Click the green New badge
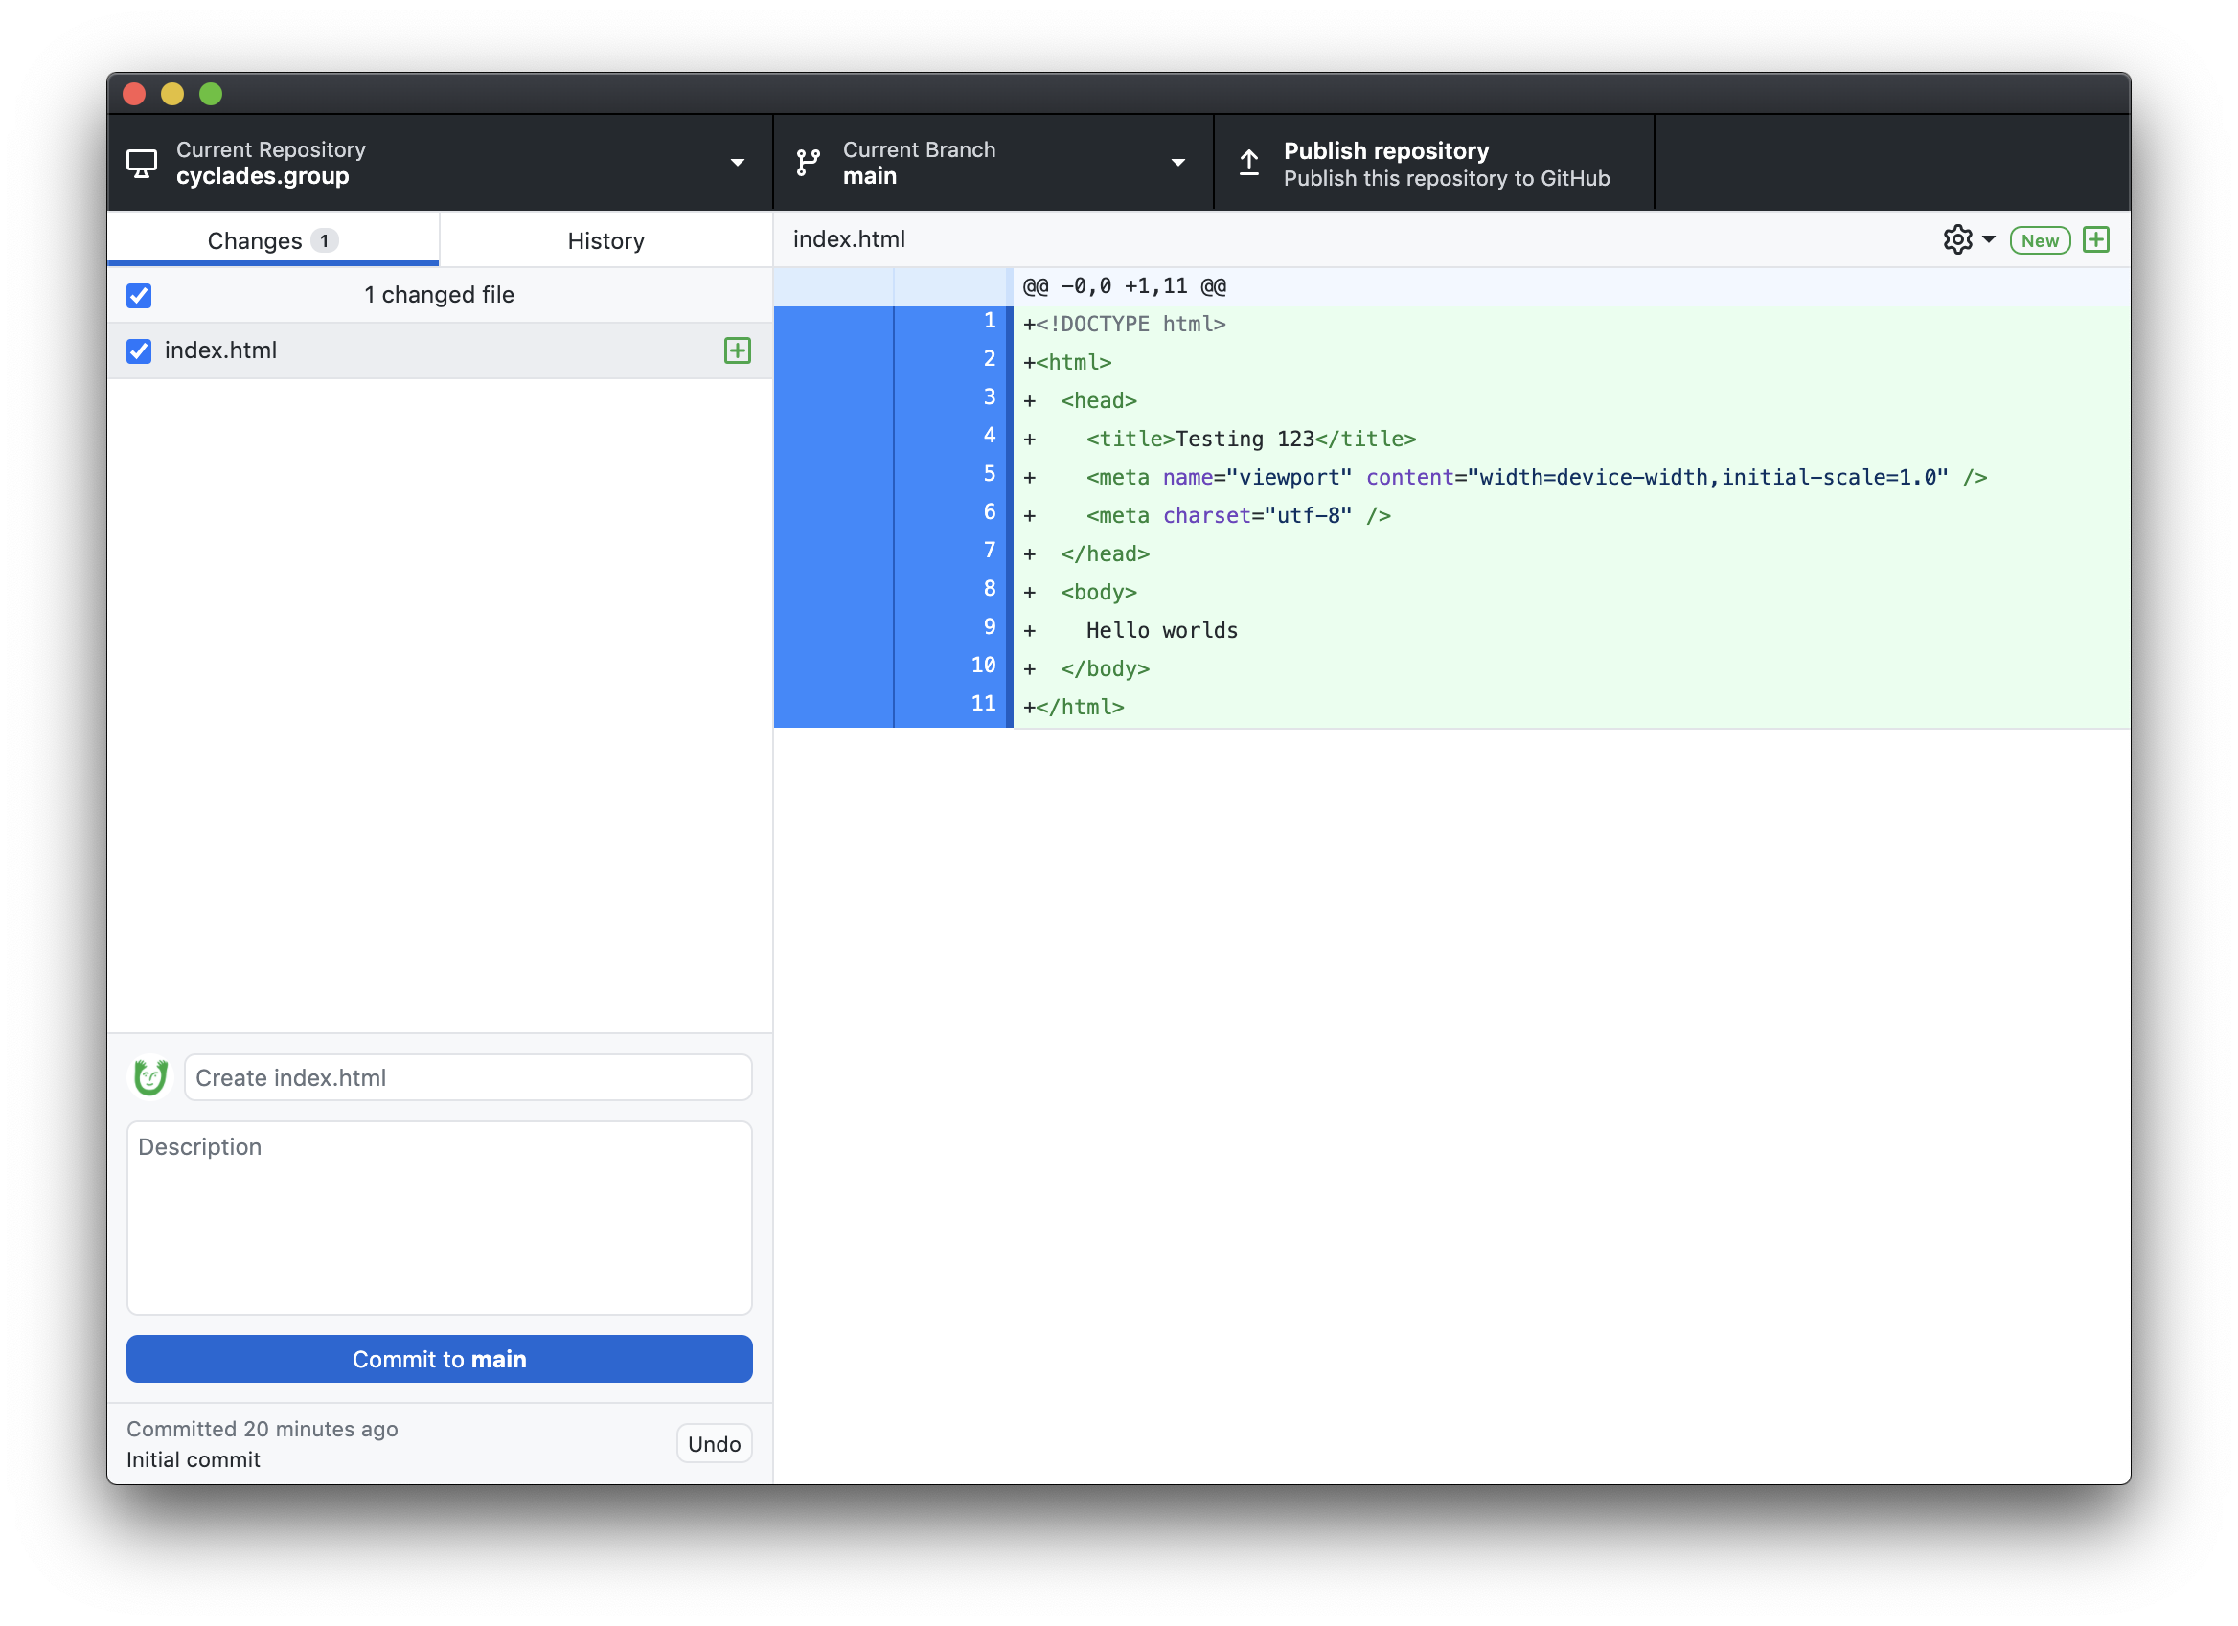The image size is (2238, 1626). (2039, 240)
